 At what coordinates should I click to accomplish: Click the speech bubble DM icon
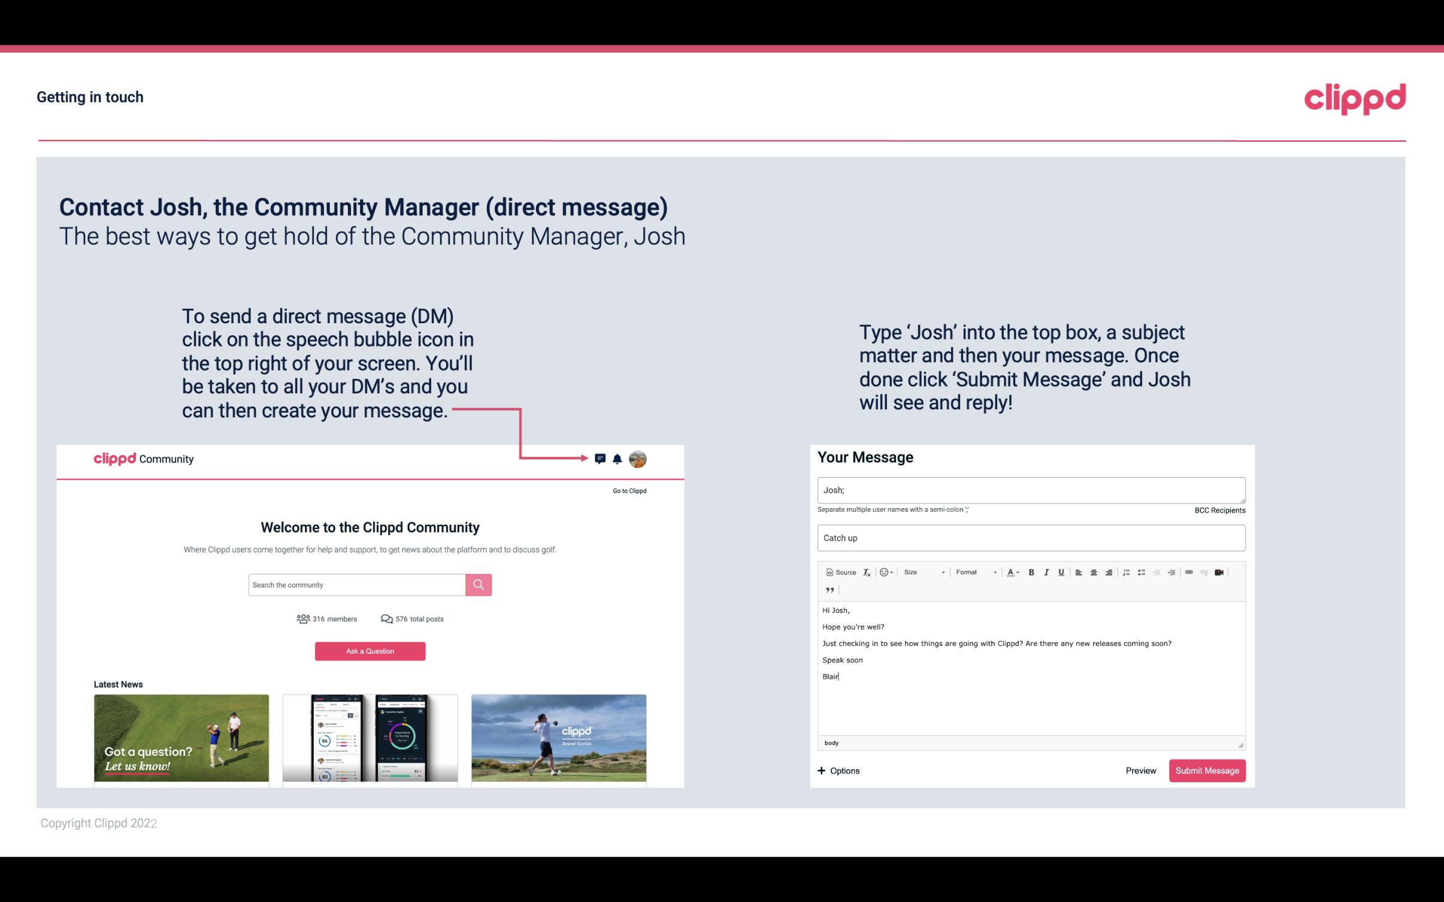pos(601,458)
